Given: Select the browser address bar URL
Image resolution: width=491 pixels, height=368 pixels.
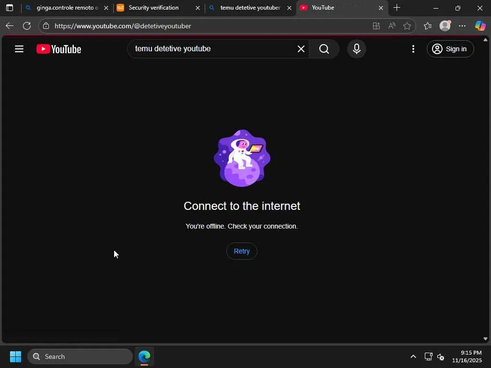Looking at the screenshot, I should (123, 26).
